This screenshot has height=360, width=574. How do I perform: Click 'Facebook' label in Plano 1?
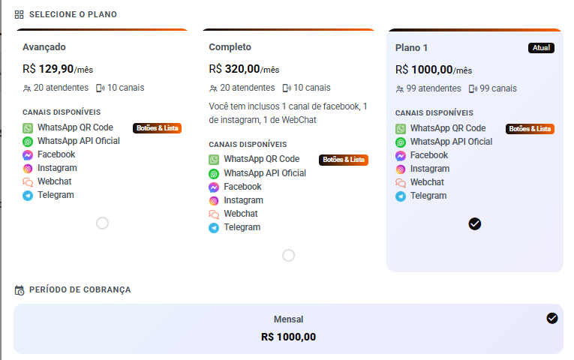click(x=429, y=155)
